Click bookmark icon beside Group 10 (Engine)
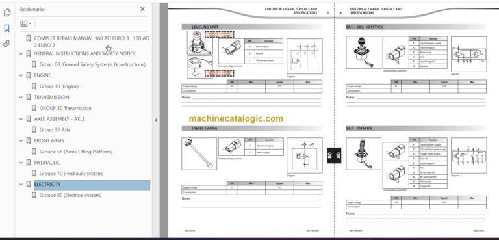The height and width of the screenshot is (240, 499). 34,86
